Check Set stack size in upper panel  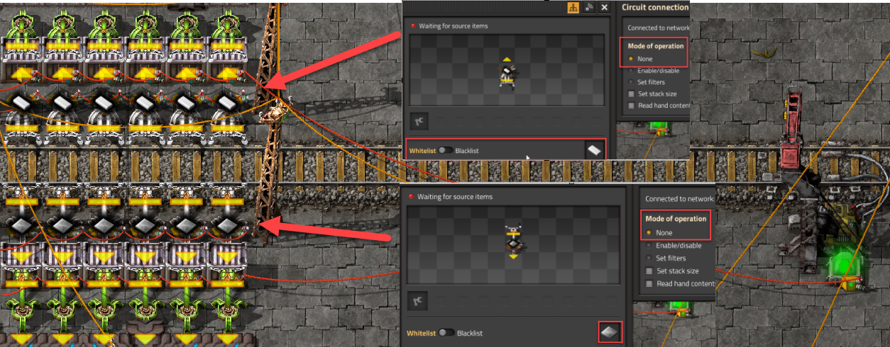[x=654, y=93]
